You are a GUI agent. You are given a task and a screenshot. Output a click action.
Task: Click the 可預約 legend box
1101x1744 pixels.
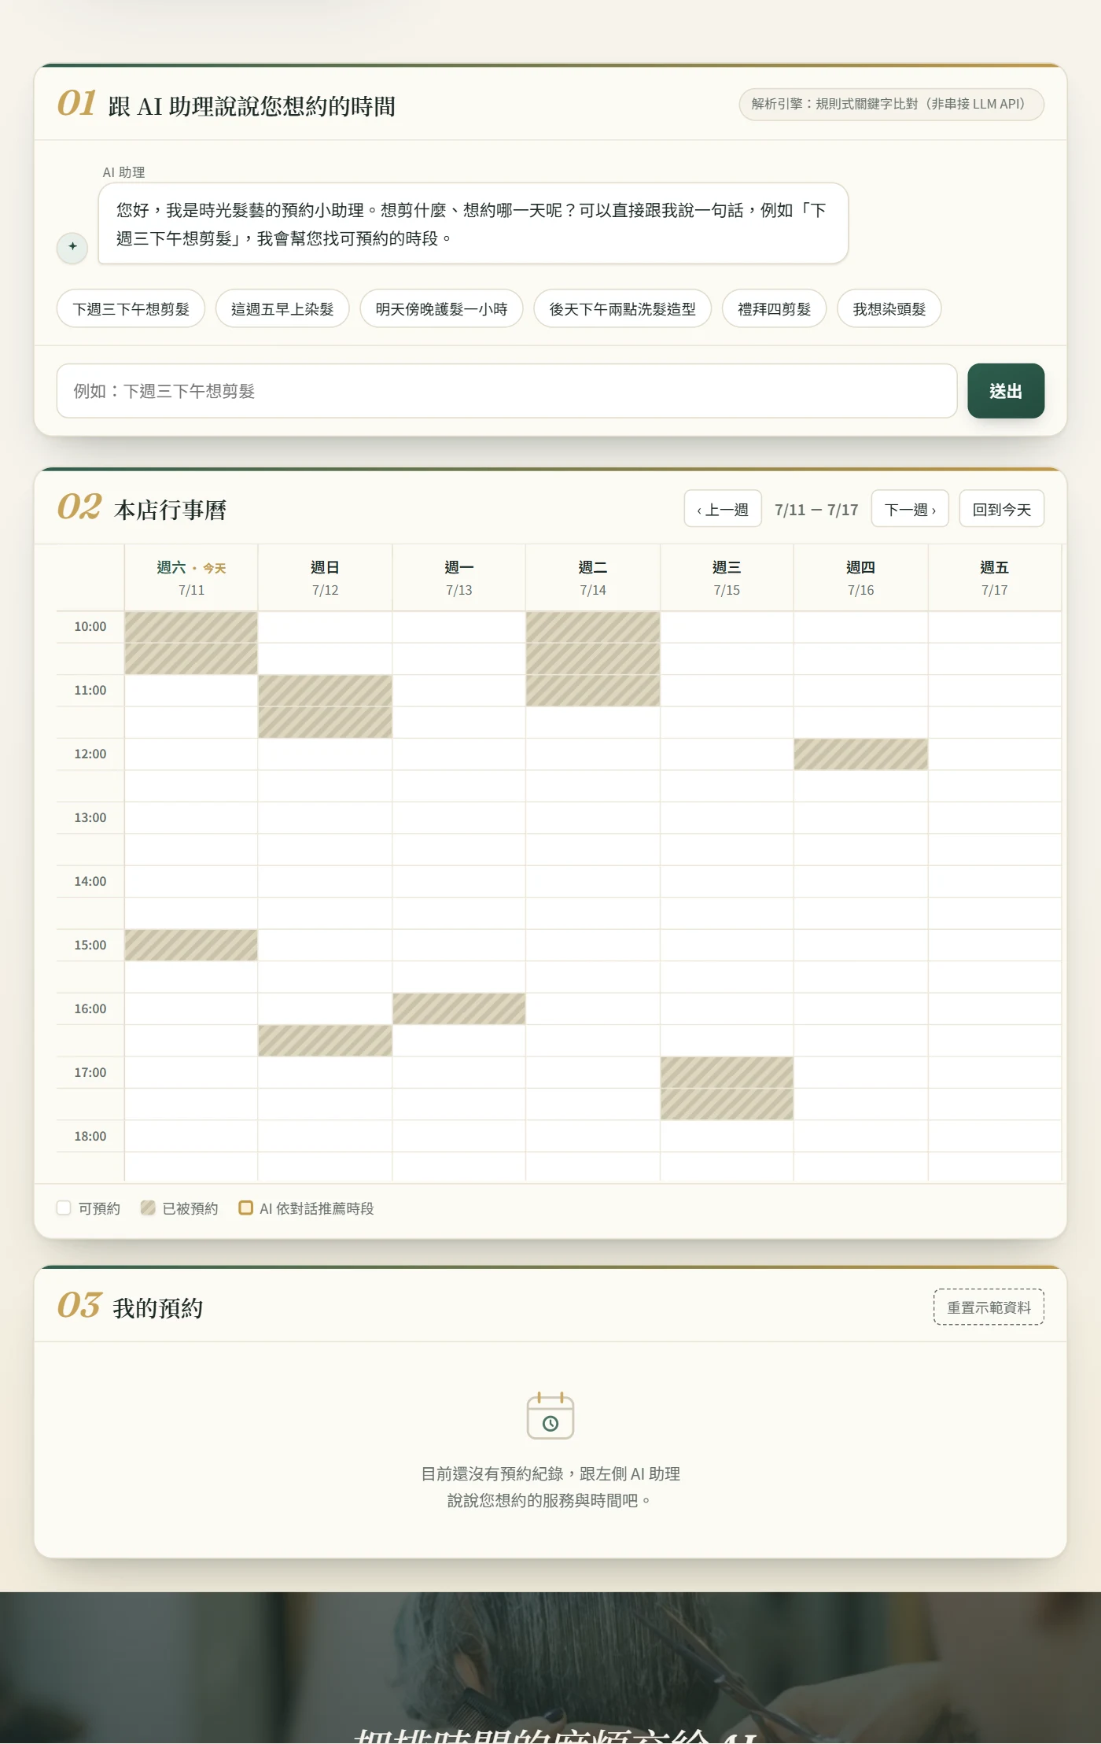pos(64,1208)
